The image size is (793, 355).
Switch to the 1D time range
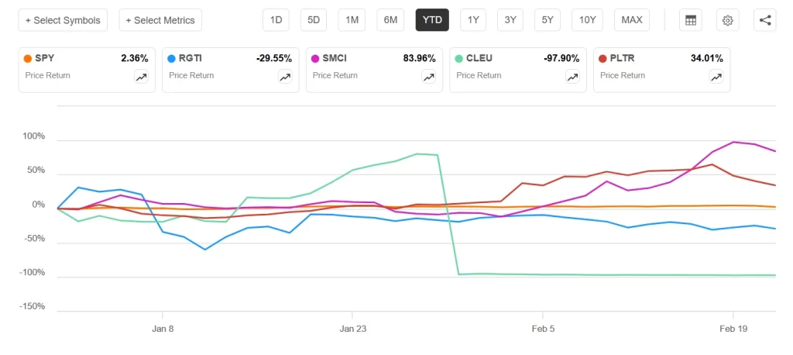pos(276,20)
